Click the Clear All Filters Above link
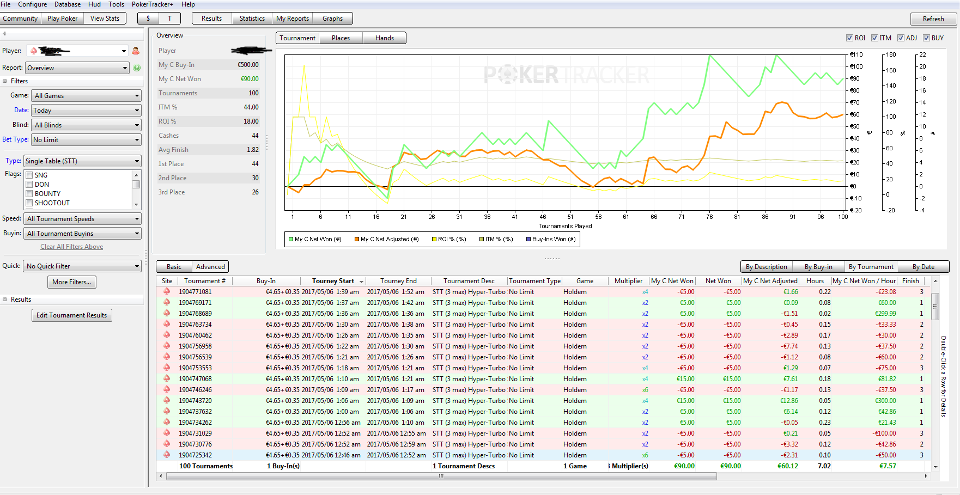This screenshot has height=495, width=960. click(x=72, y=247)
